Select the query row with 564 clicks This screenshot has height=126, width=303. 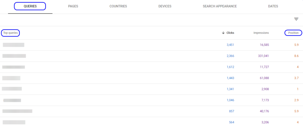[14, 122]
